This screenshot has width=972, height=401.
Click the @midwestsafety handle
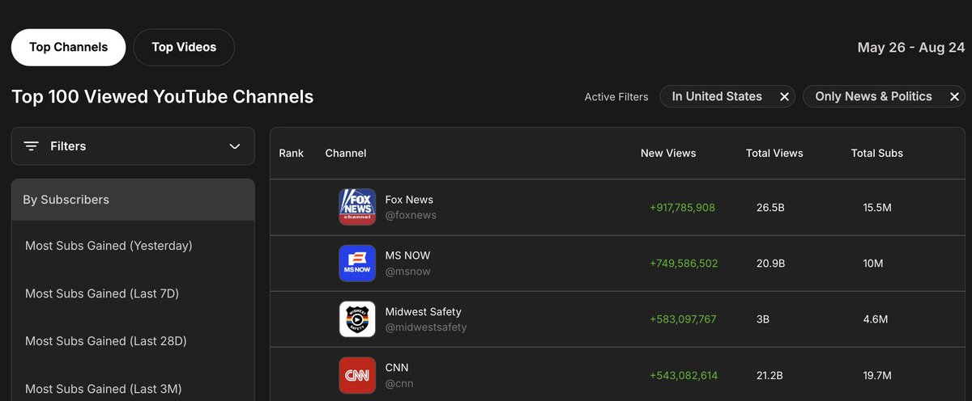coord(426,327)
